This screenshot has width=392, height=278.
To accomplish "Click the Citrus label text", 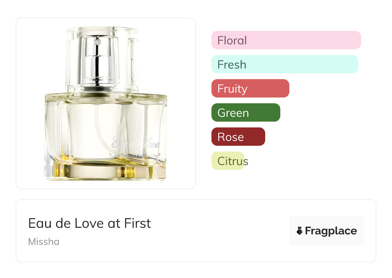I will click(233, 161).
